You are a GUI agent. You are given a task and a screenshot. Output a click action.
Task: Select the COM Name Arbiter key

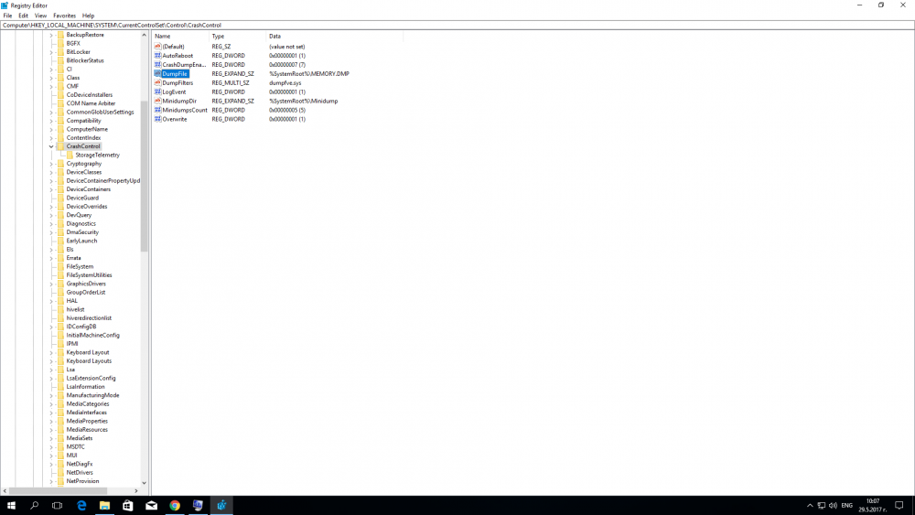(91, 103)
